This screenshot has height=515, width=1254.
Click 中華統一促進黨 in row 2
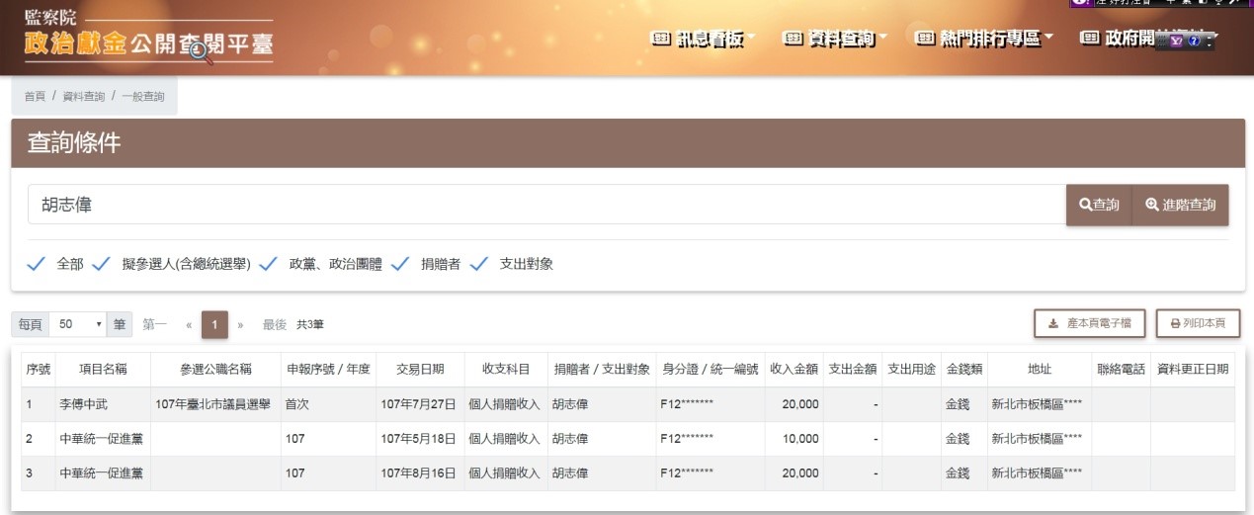[101, 439]
